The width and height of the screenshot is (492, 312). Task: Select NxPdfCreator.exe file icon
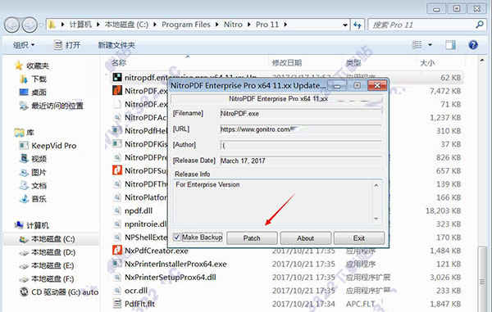point(117,251)
